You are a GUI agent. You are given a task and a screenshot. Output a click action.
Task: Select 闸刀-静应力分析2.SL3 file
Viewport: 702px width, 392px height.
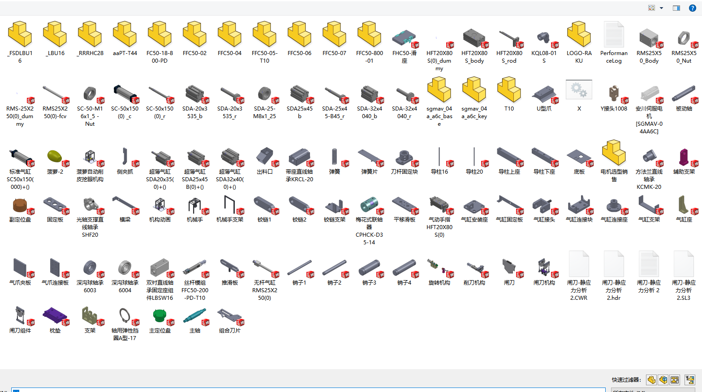[x=684, y=276]
